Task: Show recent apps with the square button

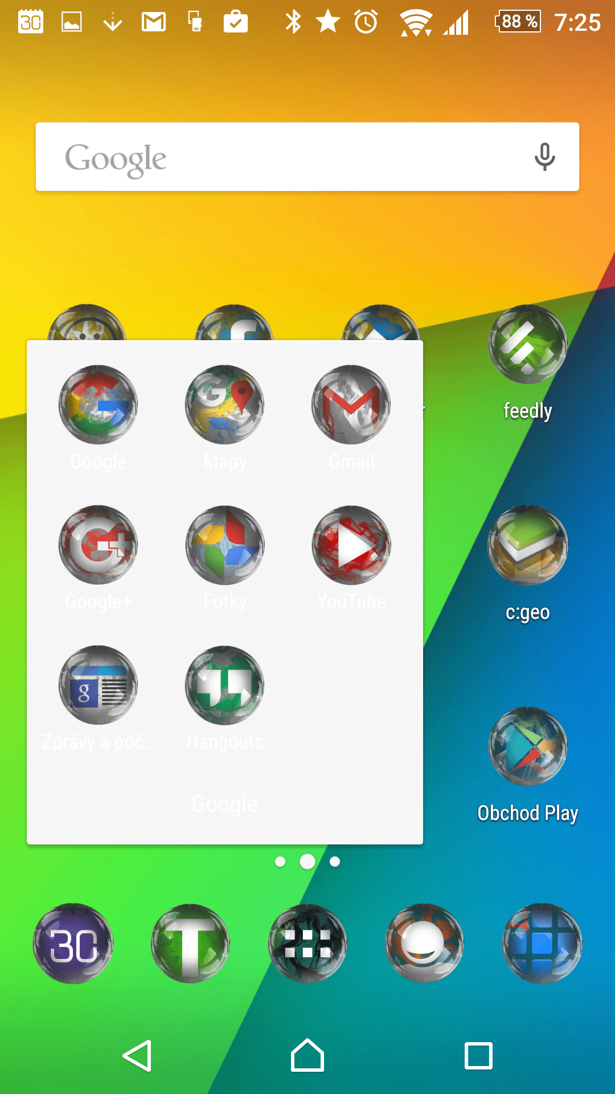Action: pos(478,1056)
